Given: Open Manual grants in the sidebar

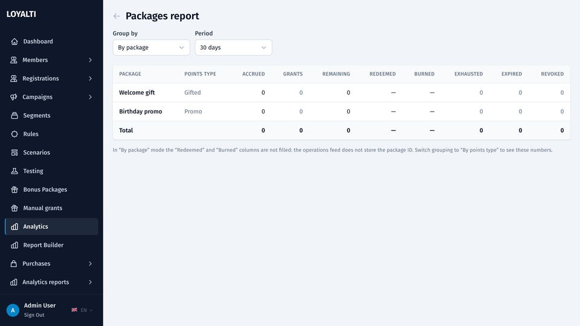Looking at the screenshot, I should click(51, 208).
